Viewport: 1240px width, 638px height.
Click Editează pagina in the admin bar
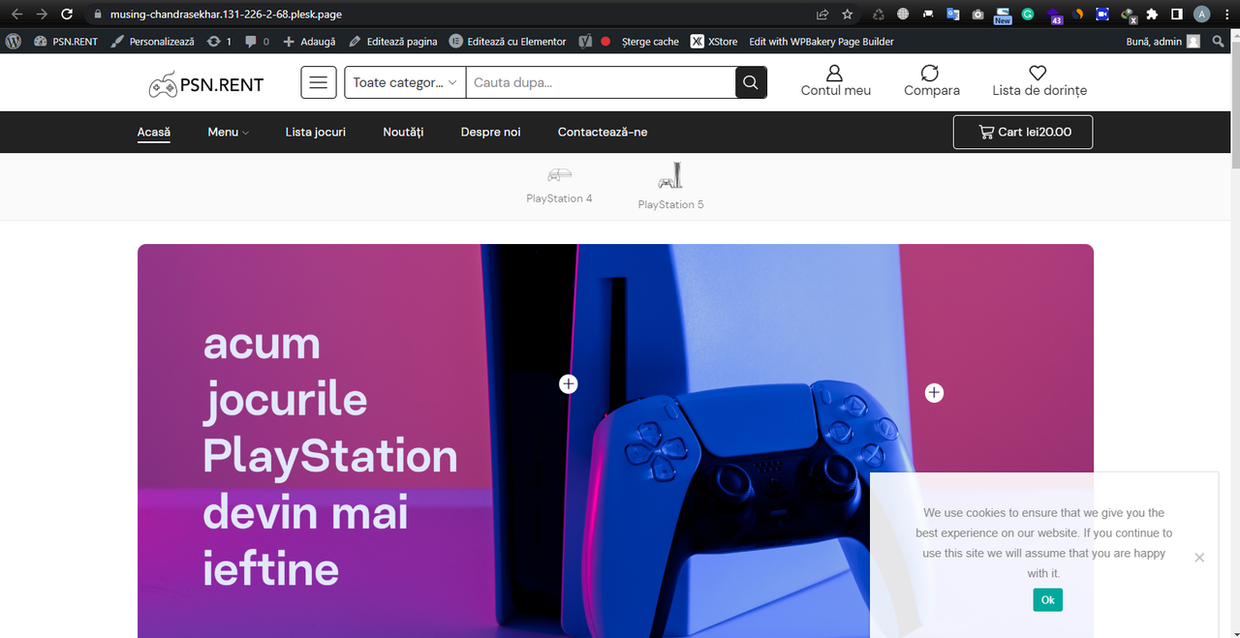tap(392, 42)
